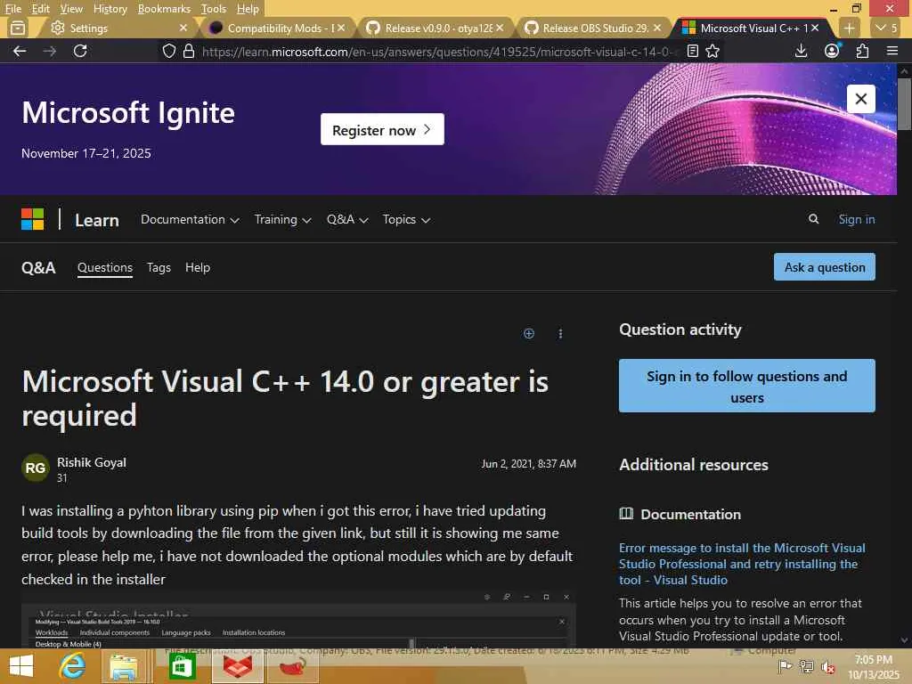This screenshot has width=912, height=684.
Task: Reload the current page
Action: [x=80, y=51]
